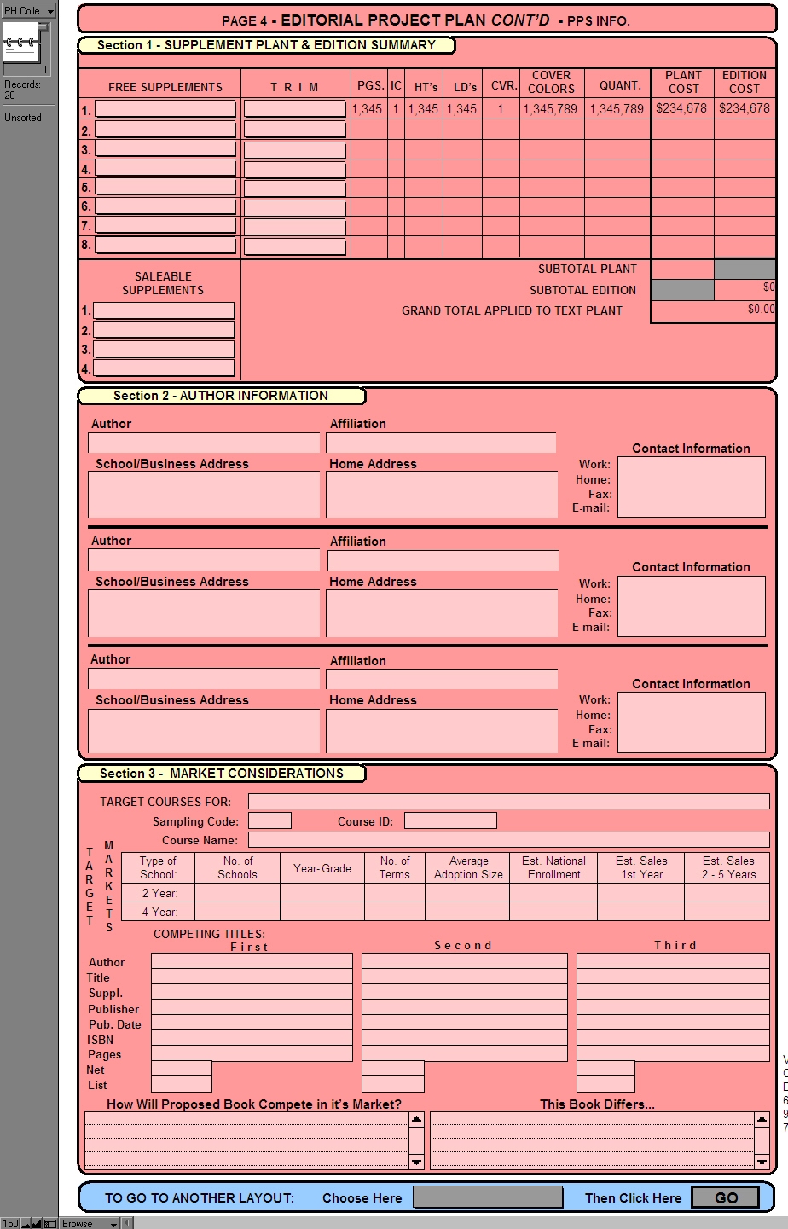
Task: Click First competing title Net field
Action: point(182,1069)
